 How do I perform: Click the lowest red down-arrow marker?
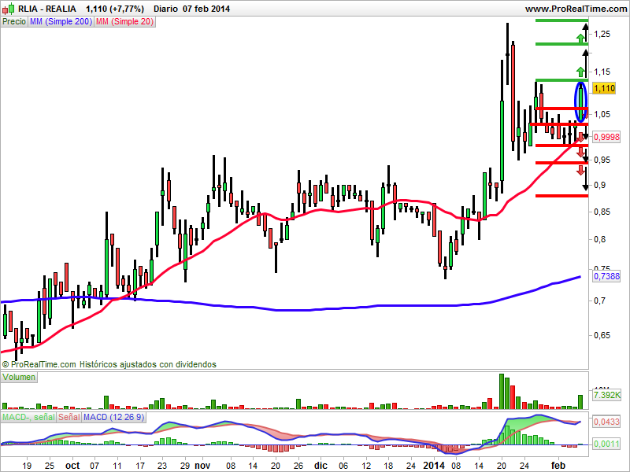tap(581, 170)
